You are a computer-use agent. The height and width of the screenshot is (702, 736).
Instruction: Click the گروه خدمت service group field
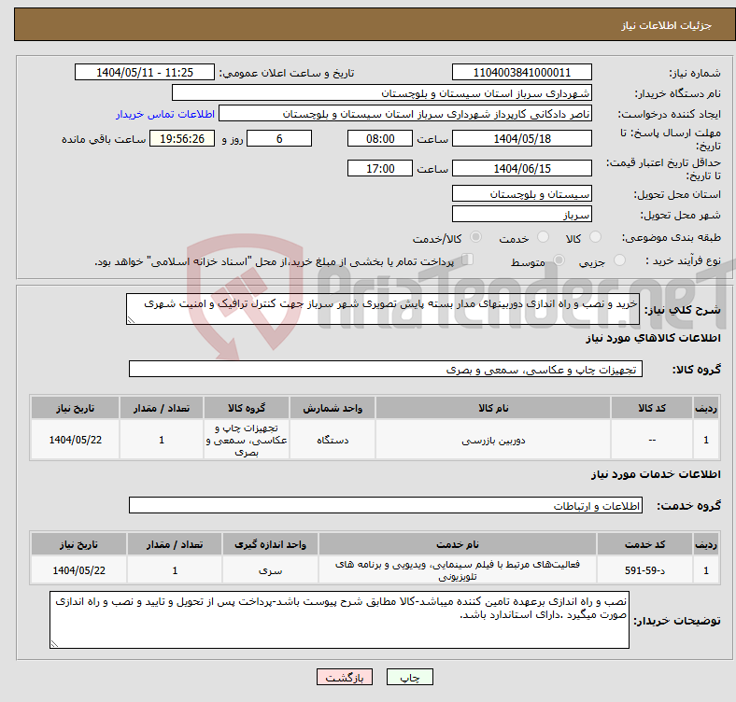click(x=386, y=505)
